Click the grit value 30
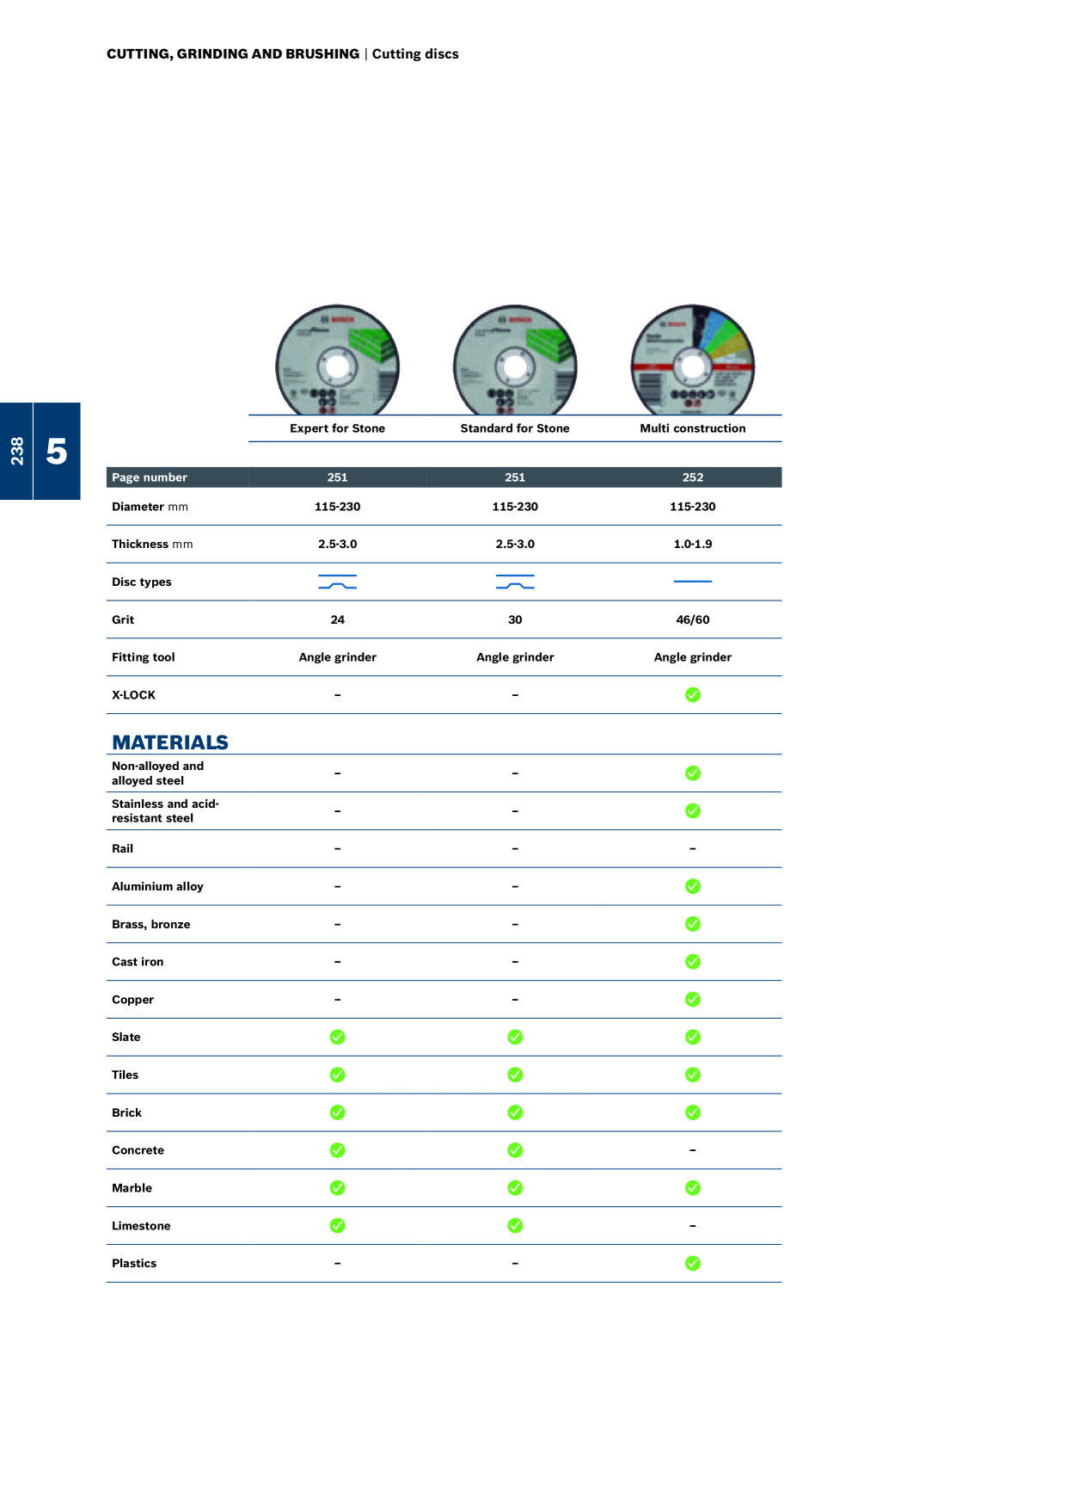Screen dimensions: 1066x1509 (x=515, y=619)
